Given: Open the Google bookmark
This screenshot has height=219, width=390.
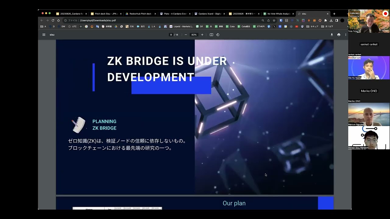Looking at the screenshot, I should (x=86, y=26).
